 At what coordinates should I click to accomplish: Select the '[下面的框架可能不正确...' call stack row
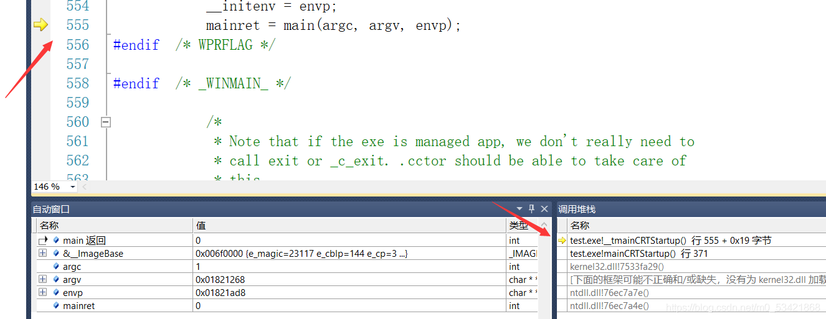pos(698,280)
